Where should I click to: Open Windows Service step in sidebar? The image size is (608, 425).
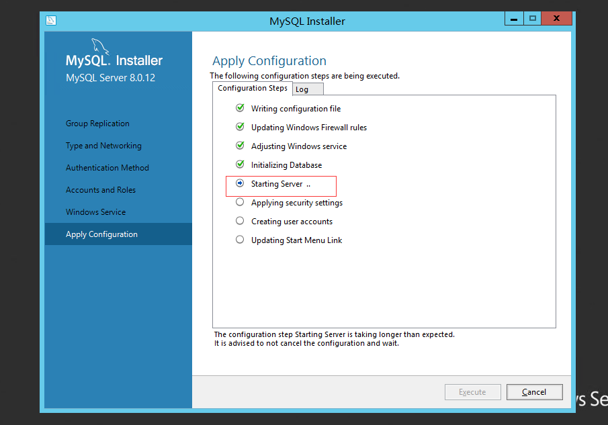click(95, 212)
